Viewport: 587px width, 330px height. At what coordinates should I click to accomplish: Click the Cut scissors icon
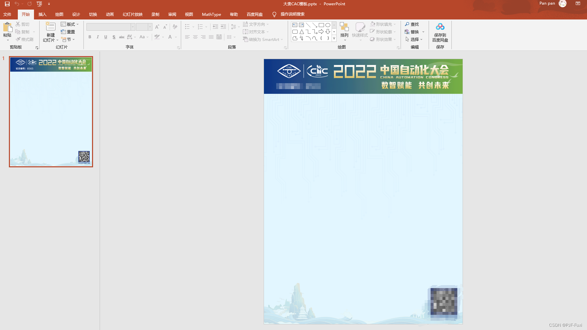(x=18, y=24)
